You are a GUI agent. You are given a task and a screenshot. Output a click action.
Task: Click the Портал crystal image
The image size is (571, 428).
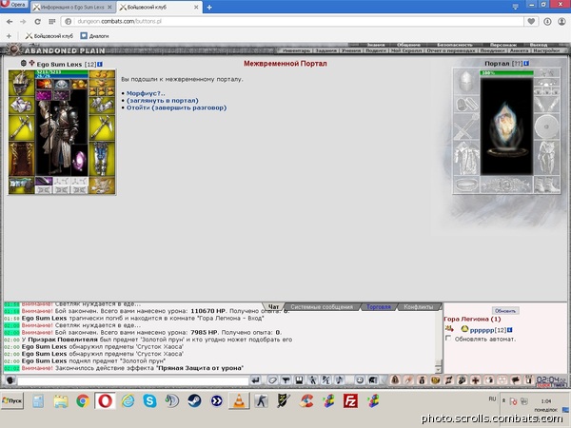pos(506,126)
